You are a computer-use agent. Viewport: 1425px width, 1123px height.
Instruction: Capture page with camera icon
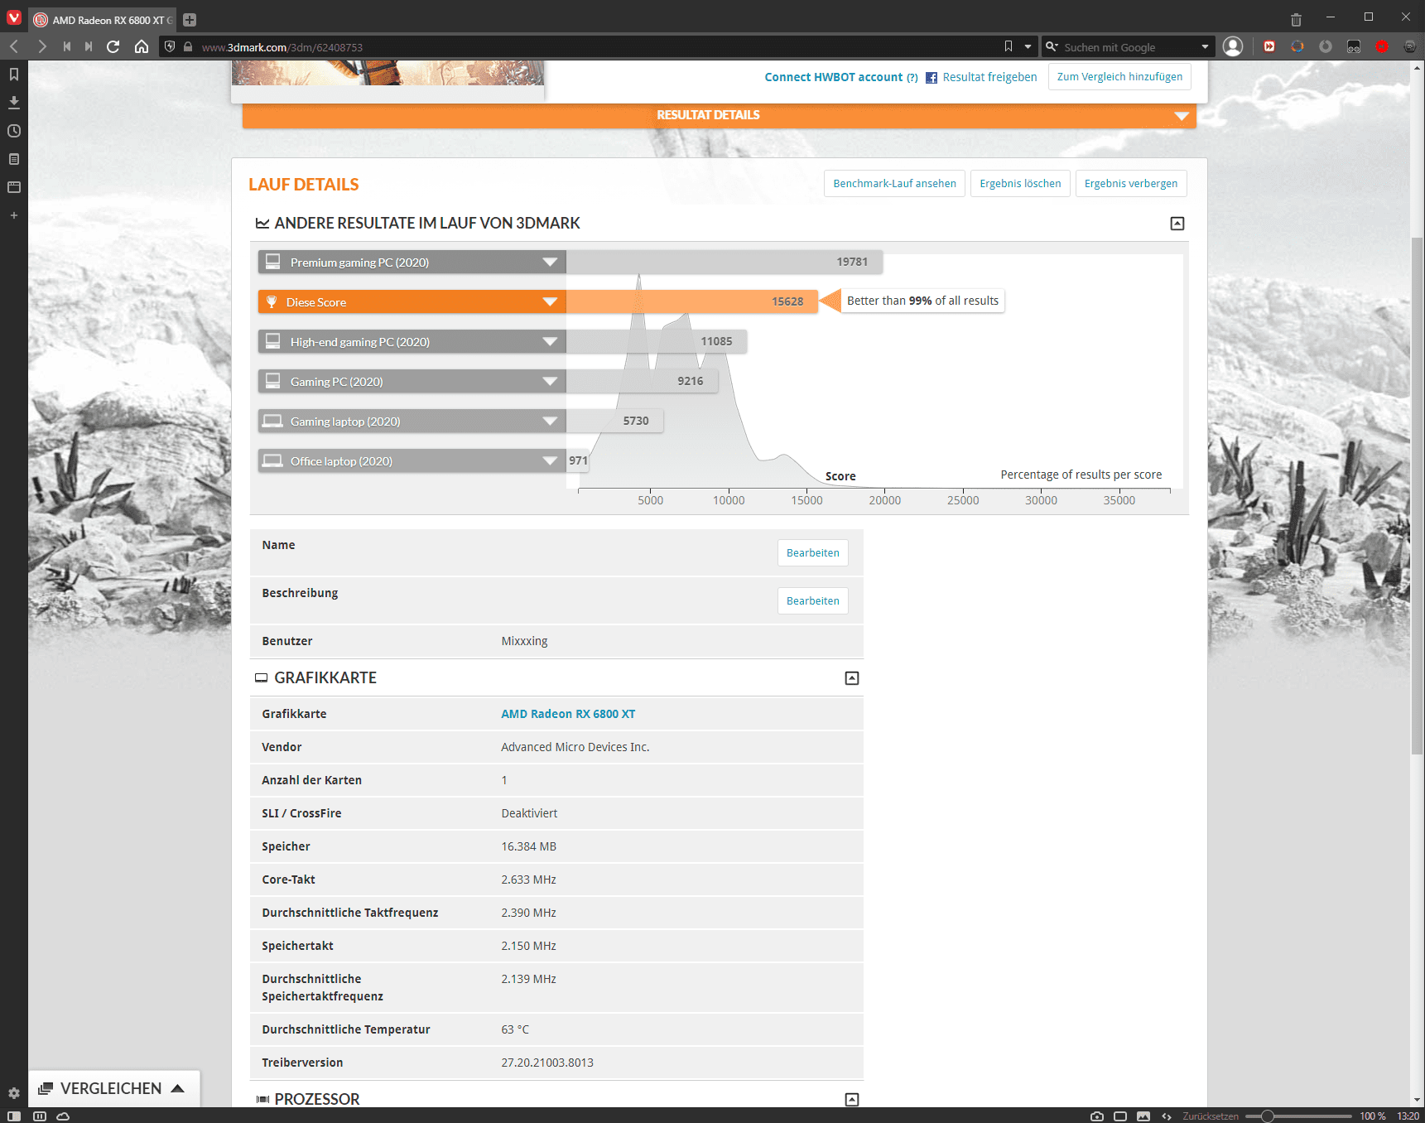pos(1097,1116)
